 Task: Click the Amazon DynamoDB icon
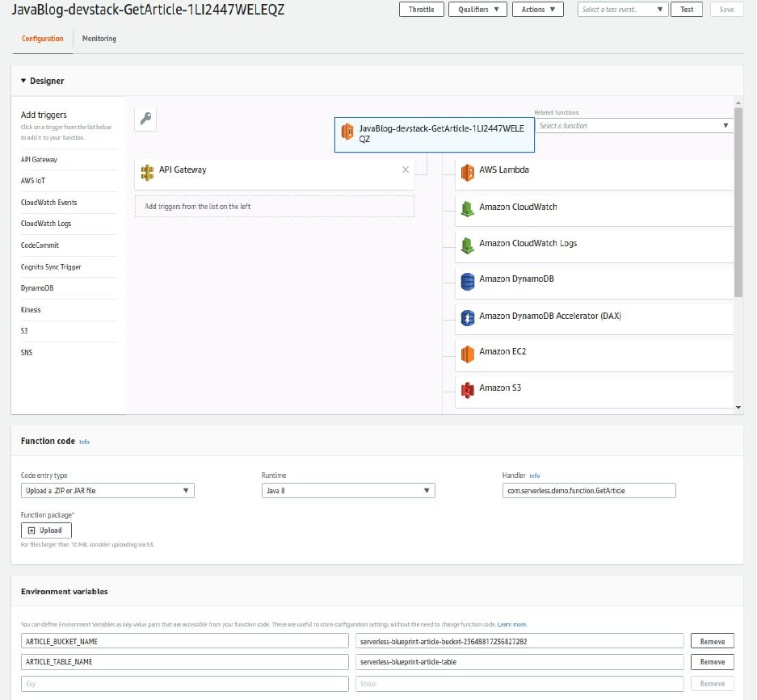tap(467, 282)
